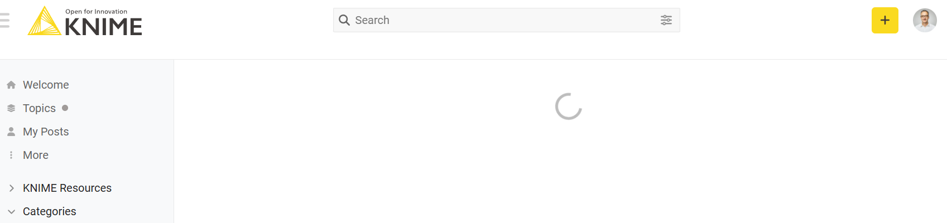
Task: Click the More vertical dots icon
Action: [11, 155]
